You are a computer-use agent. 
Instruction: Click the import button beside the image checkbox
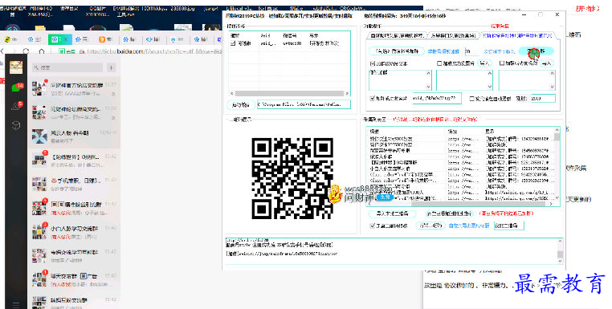(x=484, y=63)
